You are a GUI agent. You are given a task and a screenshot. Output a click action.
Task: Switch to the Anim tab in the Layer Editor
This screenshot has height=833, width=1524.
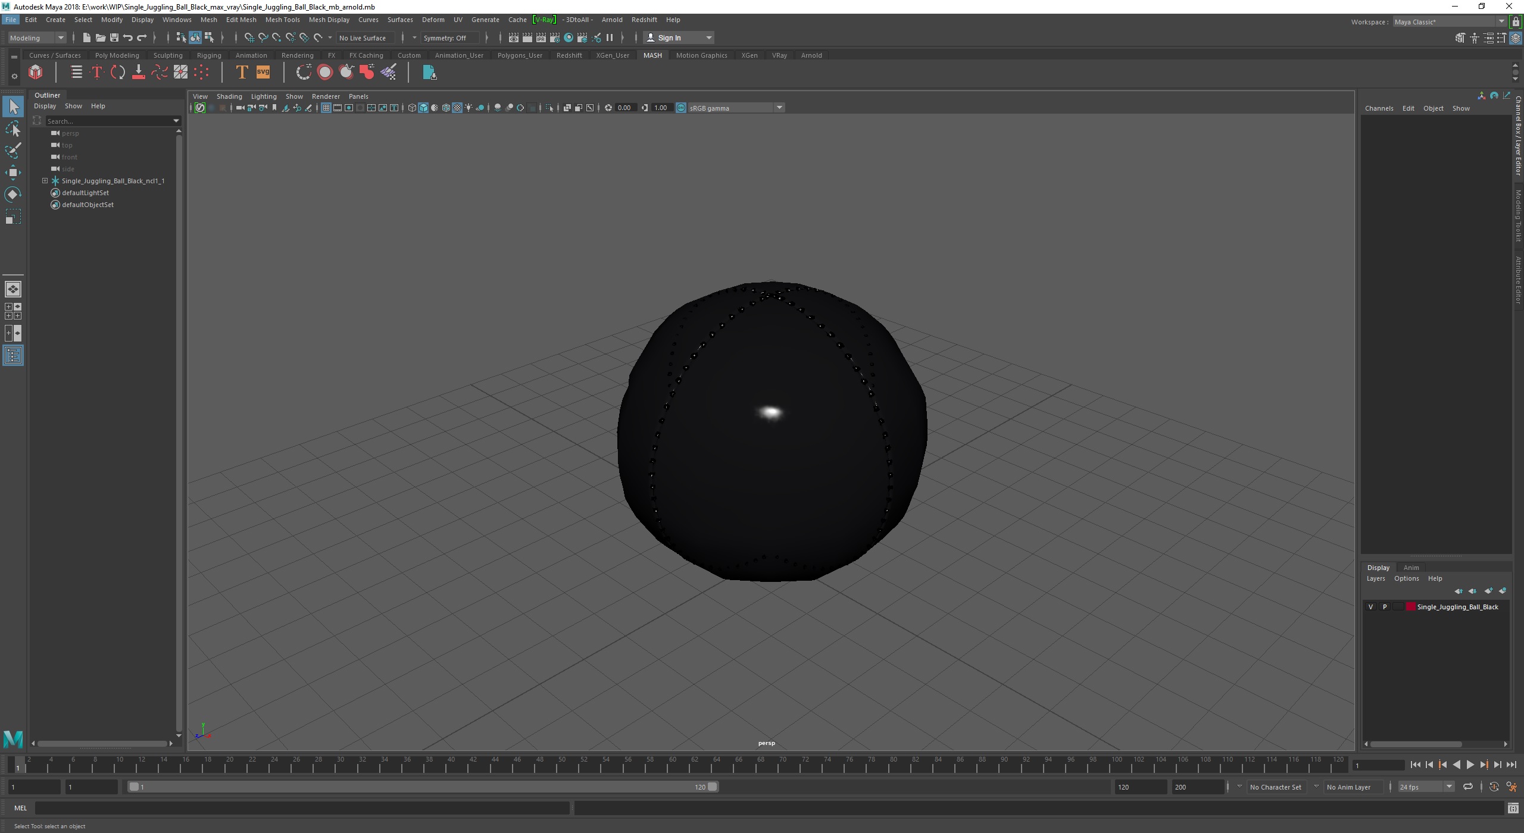click(x=1411, y=568)
